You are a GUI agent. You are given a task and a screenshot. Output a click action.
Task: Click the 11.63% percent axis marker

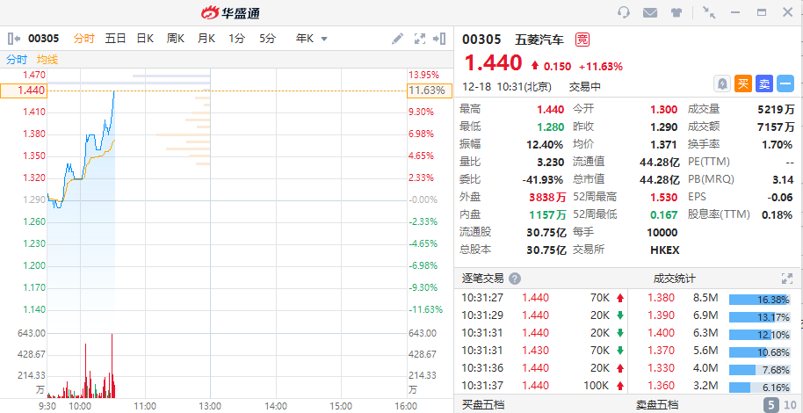430,91
